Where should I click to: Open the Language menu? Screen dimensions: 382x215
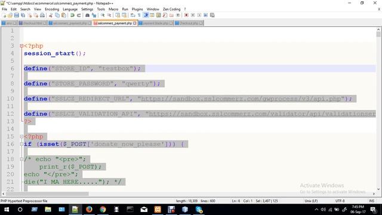pos(70,9)
